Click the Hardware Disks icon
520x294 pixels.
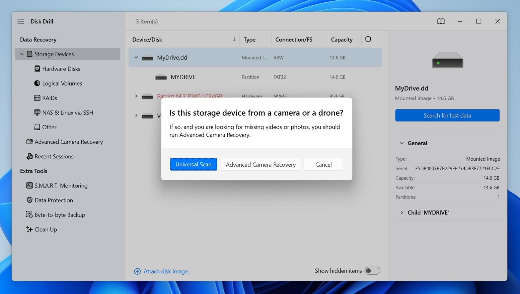[37, 69]
